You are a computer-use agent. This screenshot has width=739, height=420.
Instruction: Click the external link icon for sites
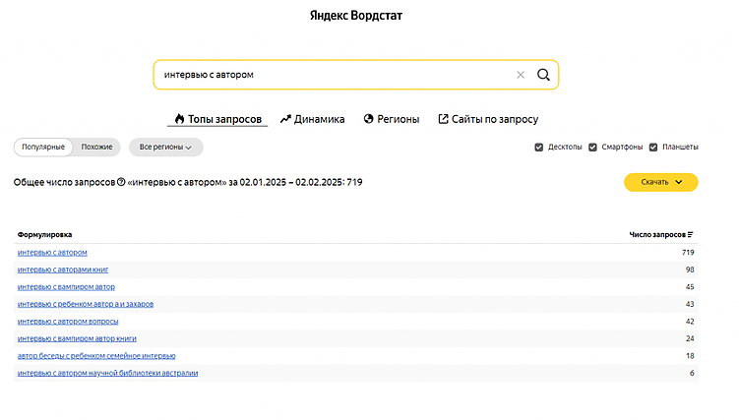(x=443, y=119)
